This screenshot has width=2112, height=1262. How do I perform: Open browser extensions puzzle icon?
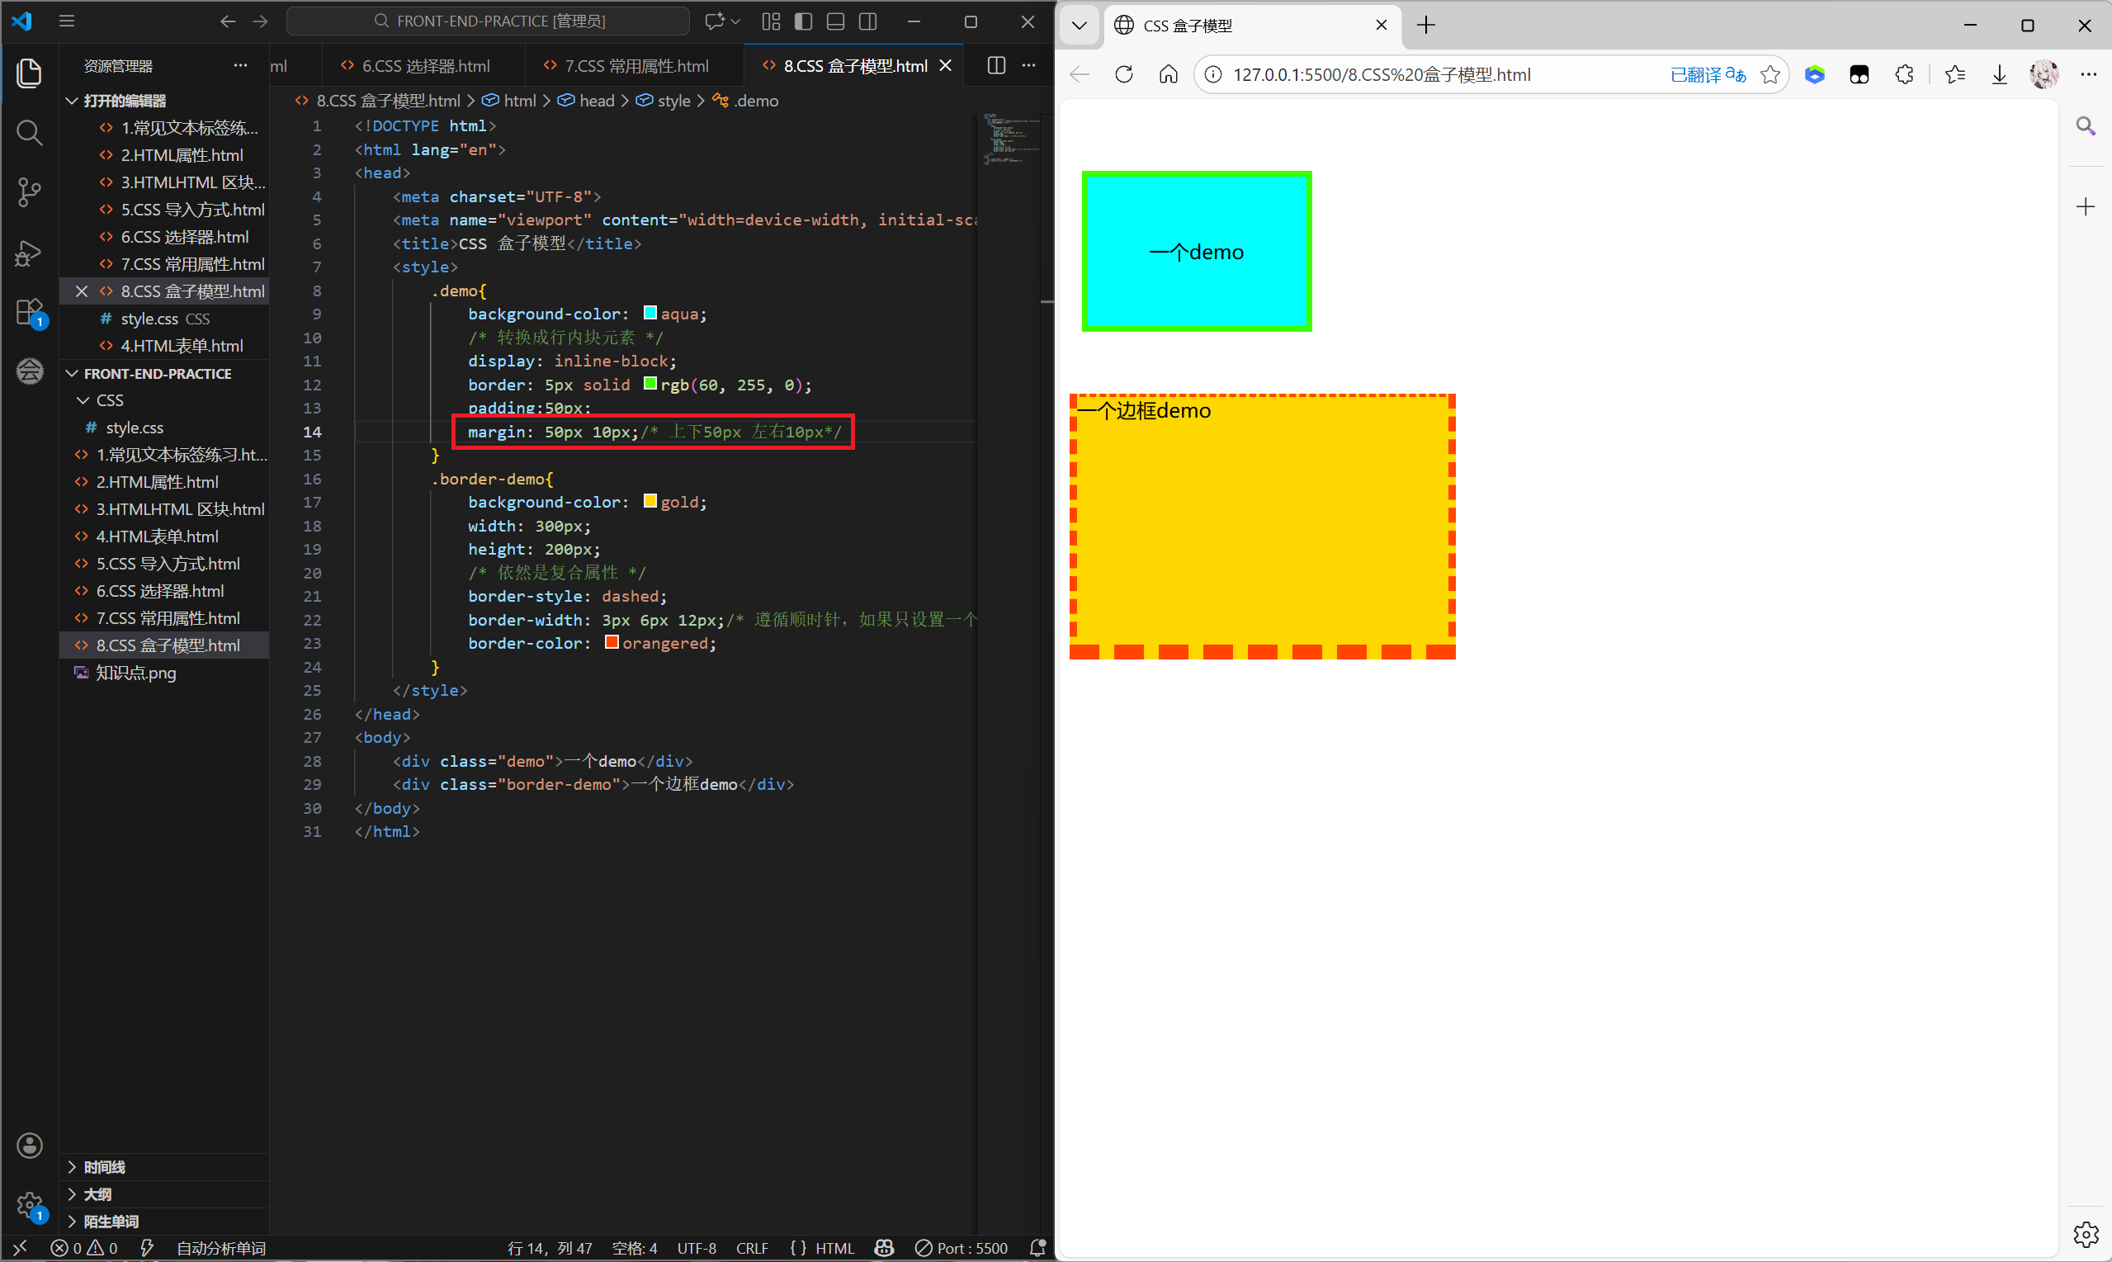tap(1904, 75)
